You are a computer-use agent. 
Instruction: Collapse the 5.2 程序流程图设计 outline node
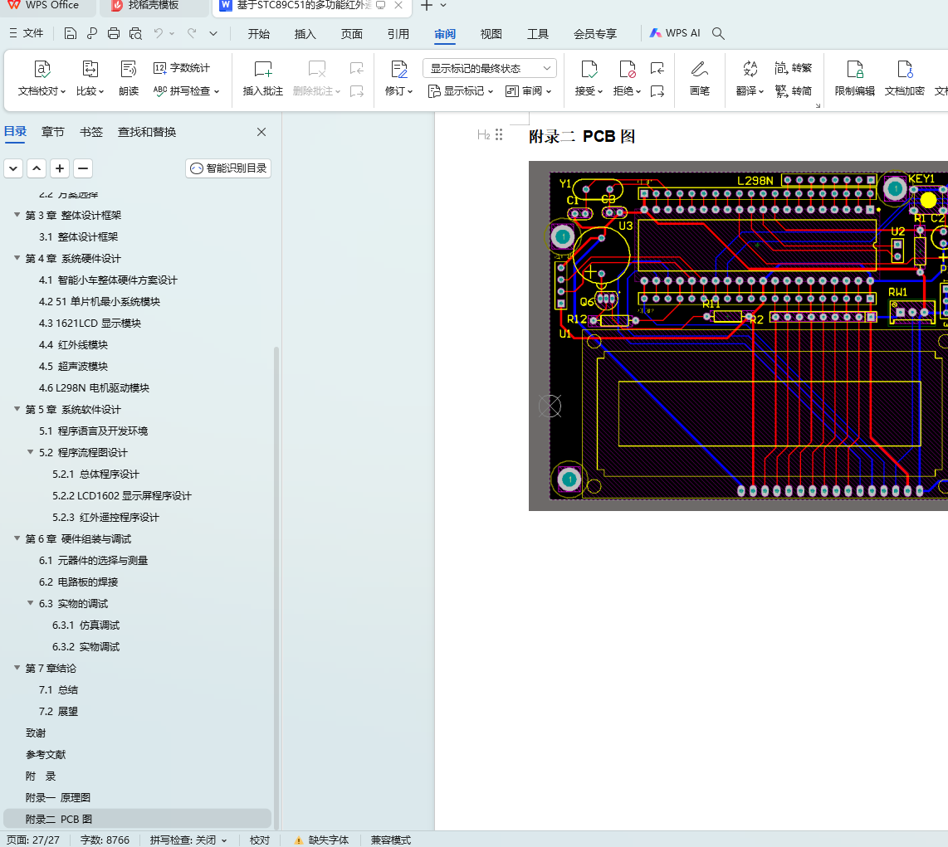tap(31, 453)
